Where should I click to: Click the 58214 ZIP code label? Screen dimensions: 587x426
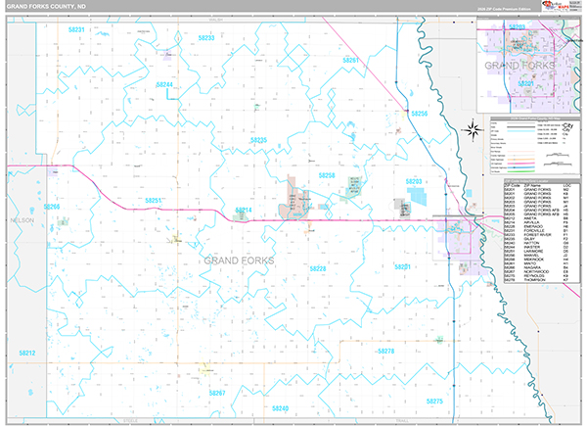244,211
